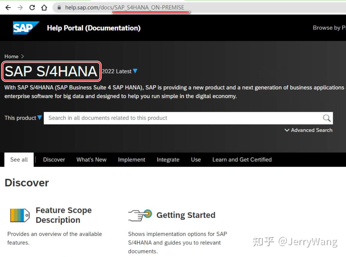Click the padlock icon in the address bar
The width and height of the screenshot is (346, 257).
pos(59,7)
